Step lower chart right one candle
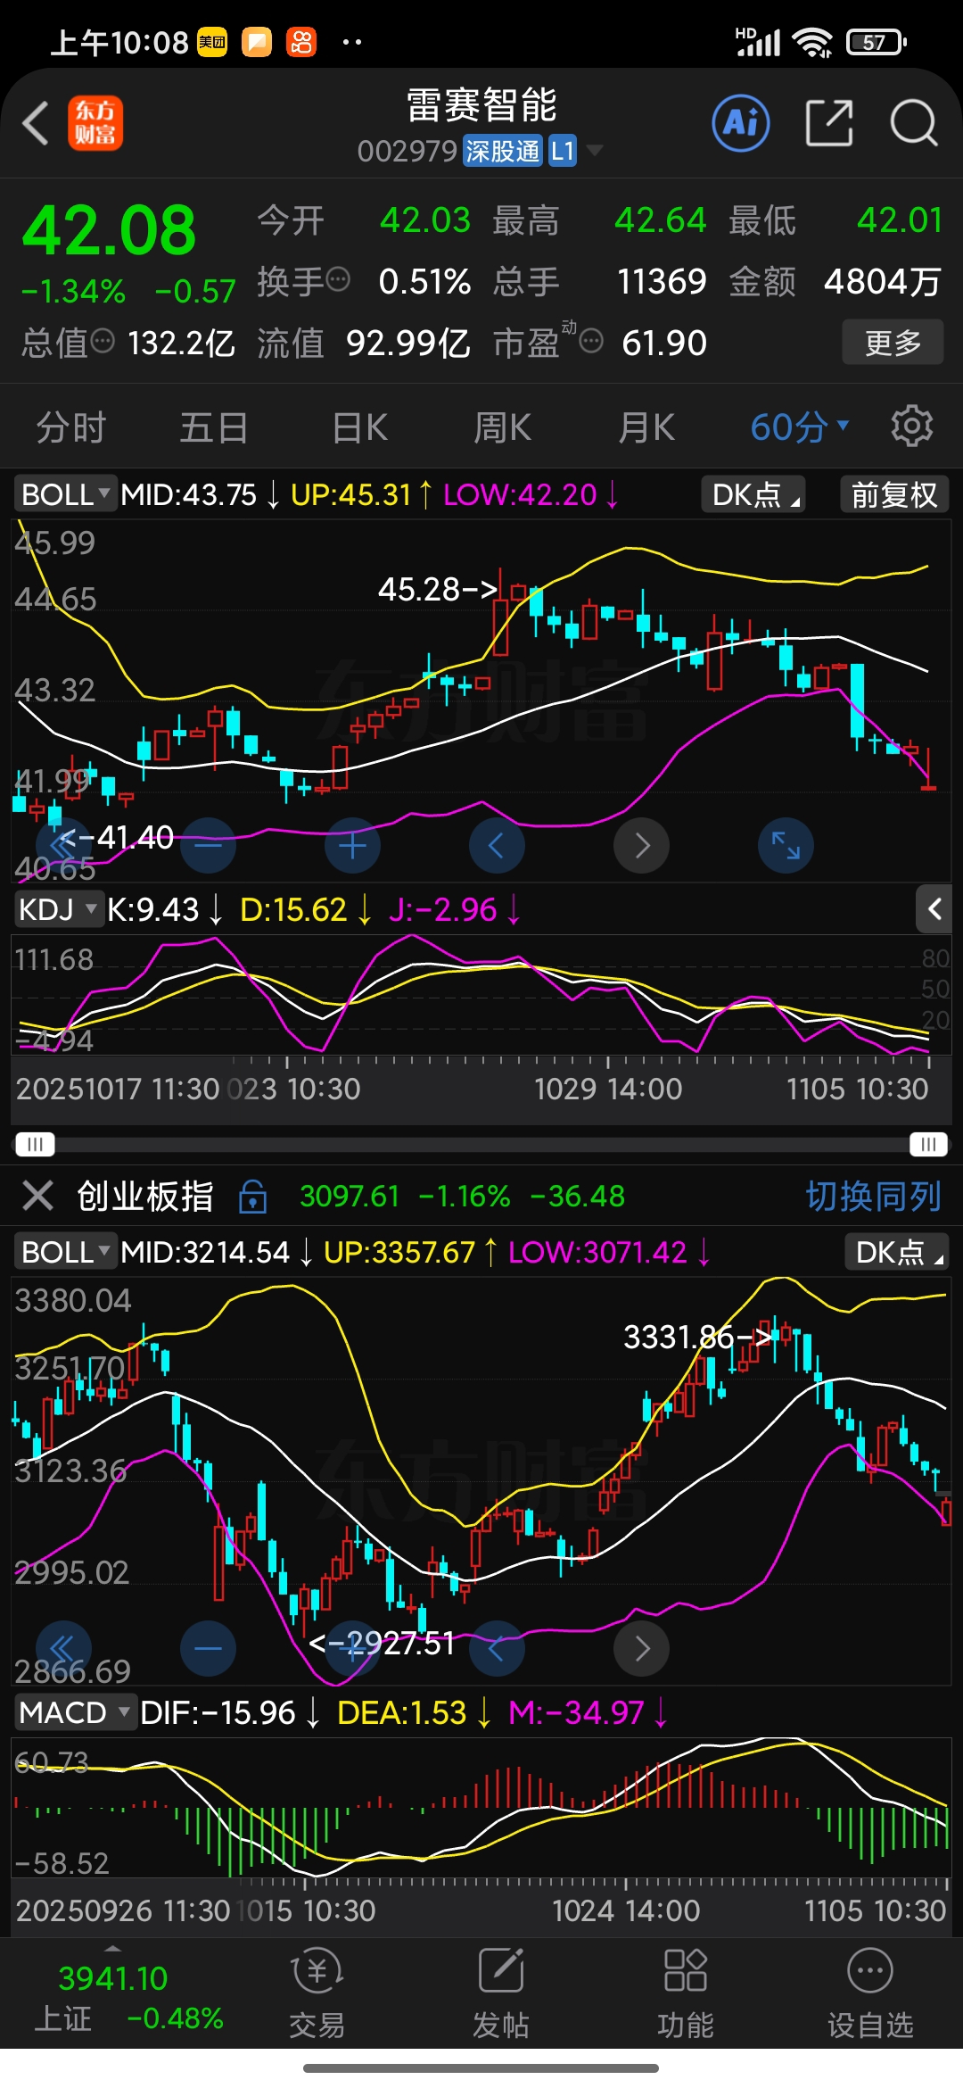963x2088 pixels. [641, 1648]
